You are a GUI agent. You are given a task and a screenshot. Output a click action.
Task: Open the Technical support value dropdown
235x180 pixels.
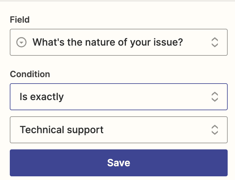coord(119,130)
